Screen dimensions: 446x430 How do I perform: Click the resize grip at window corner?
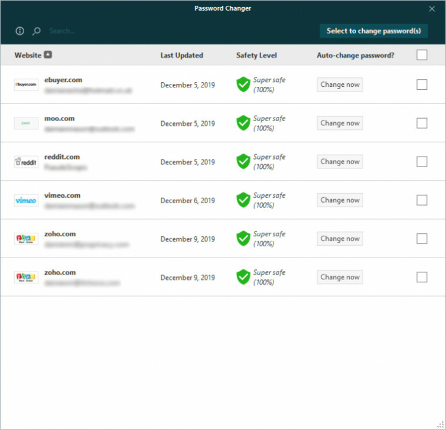[x=440, y=424]
